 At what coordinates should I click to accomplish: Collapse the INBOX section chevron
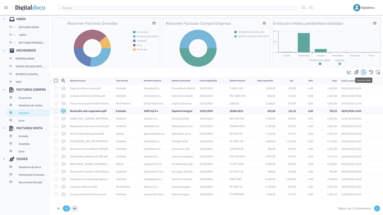point(4,19)
